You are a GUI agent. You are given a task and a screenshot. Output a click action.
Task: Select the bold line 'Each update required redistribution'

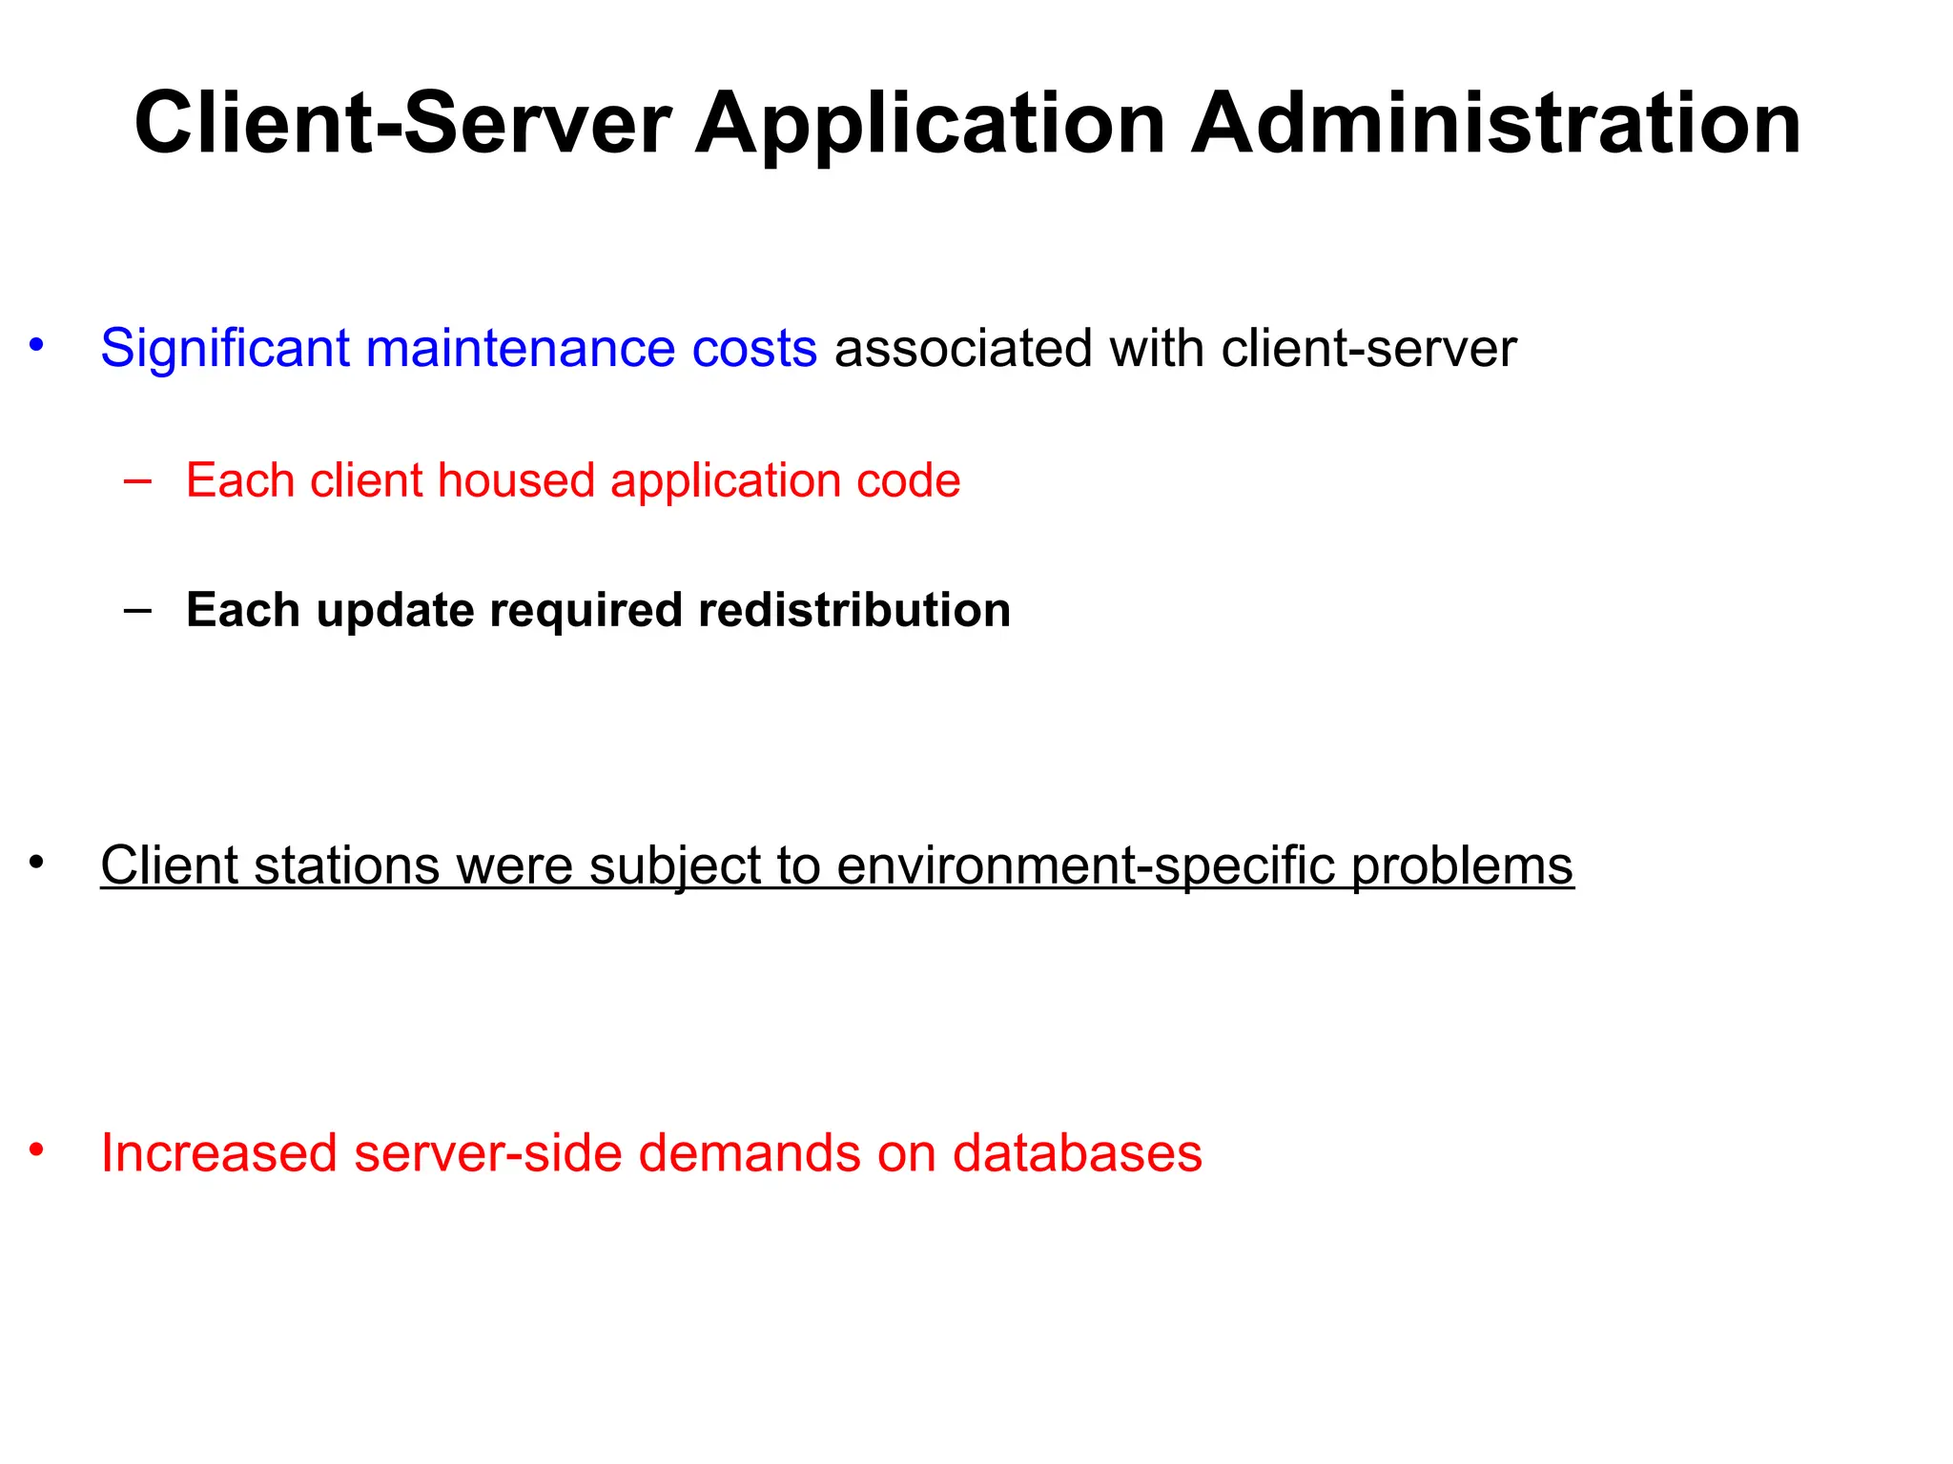coord(598,611)
